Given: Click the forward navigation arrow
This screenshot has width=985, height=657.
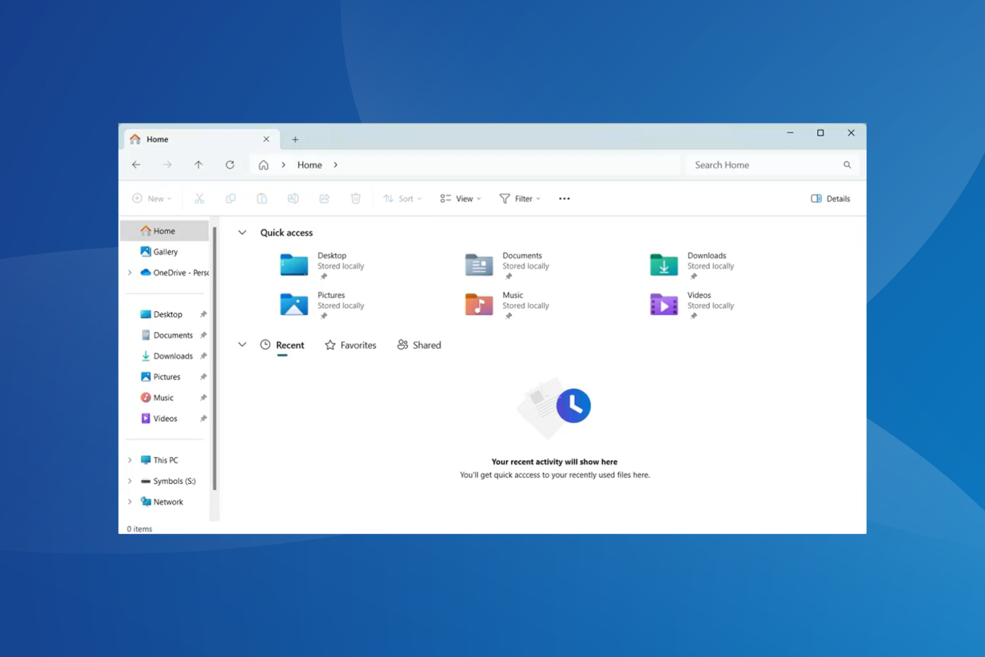Looking at the screenshot, I should tap(167, 165).
